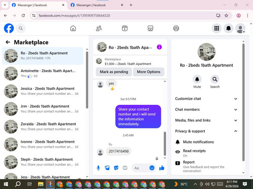
Task: Click the More Options button
Action: point(149,72)
